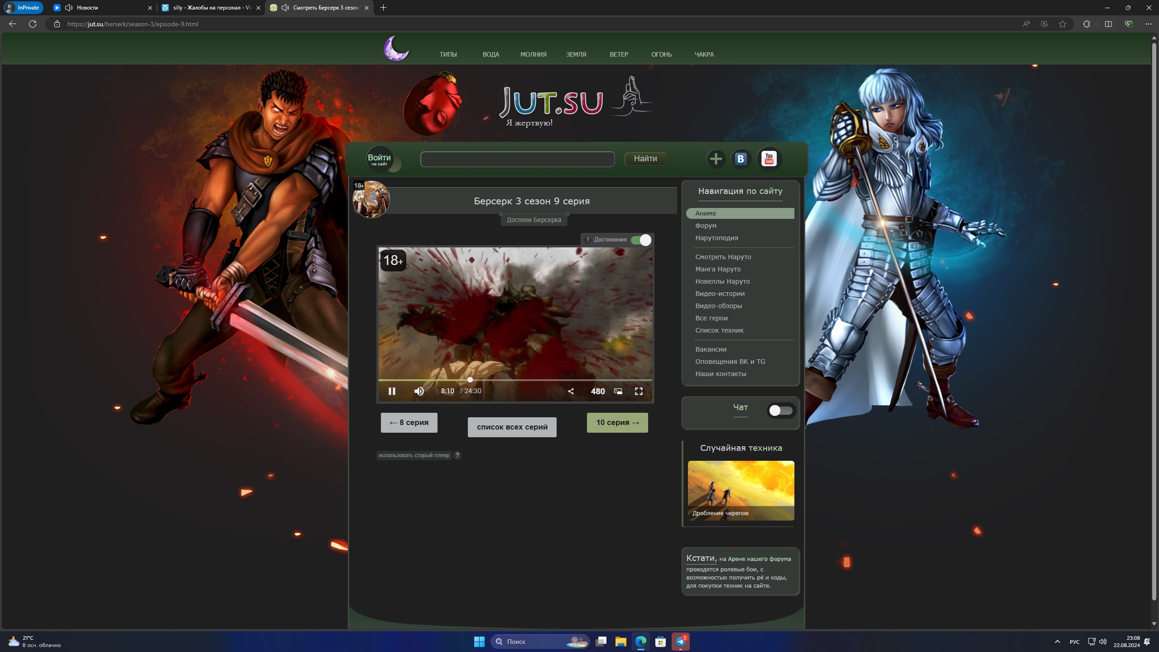
Task: Click the site search input field
Action: (x=517, y=159)
